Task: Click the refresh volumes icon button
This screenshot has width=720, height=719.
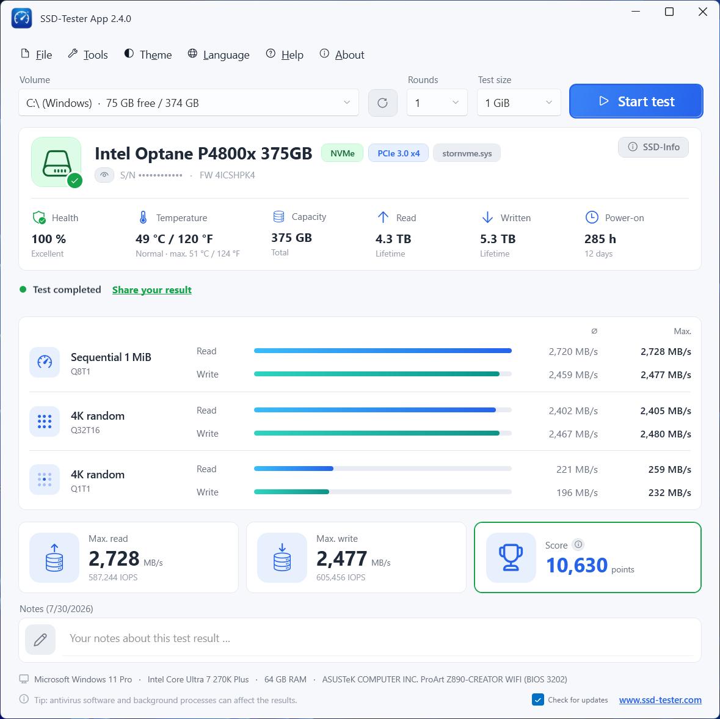Action: pyautogui.click(x=382, y=103)
